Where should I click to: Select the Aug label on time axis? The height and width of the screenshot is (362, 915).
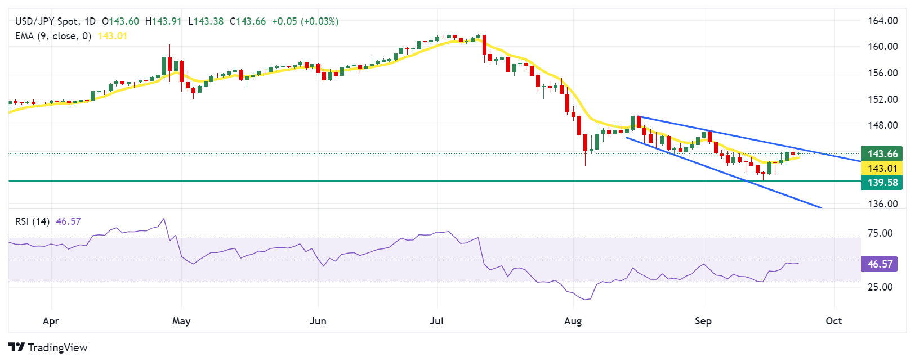tap(573, 321)
